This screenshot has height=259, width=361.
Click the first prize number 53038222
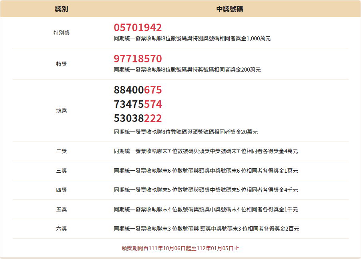click(x=138, y=119)
